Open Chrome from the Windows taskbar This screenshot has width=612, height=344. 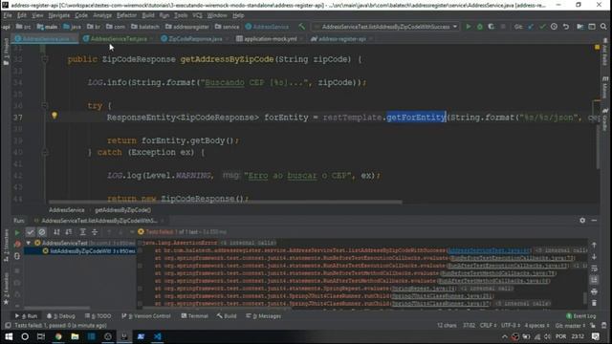point(58,336)
